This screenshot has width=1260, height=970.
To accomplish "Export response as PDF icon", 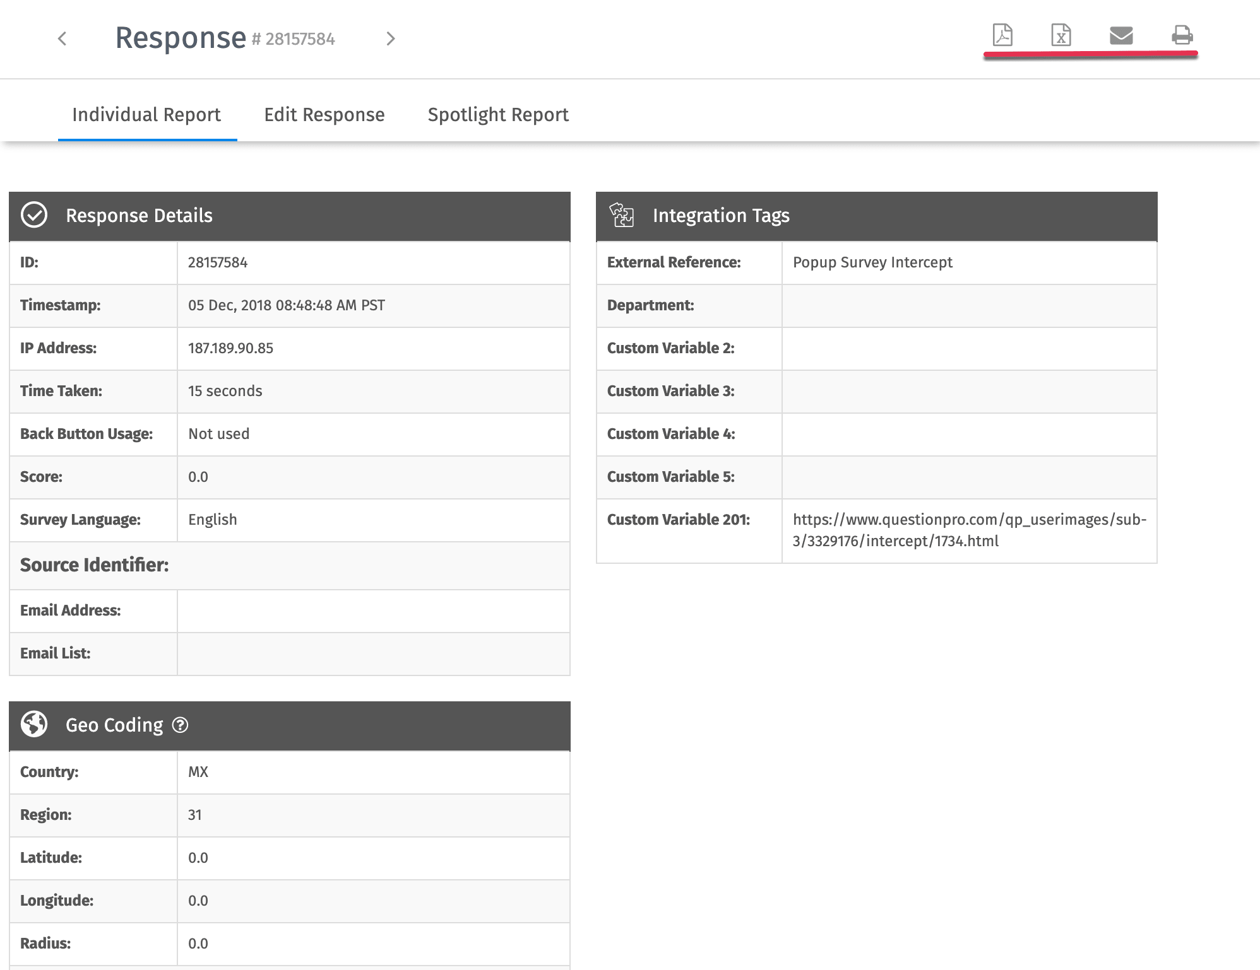I will [x=1002, y=35].
